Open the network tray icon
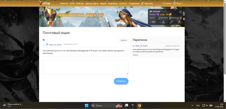The image size is (226, 109). 203,105
